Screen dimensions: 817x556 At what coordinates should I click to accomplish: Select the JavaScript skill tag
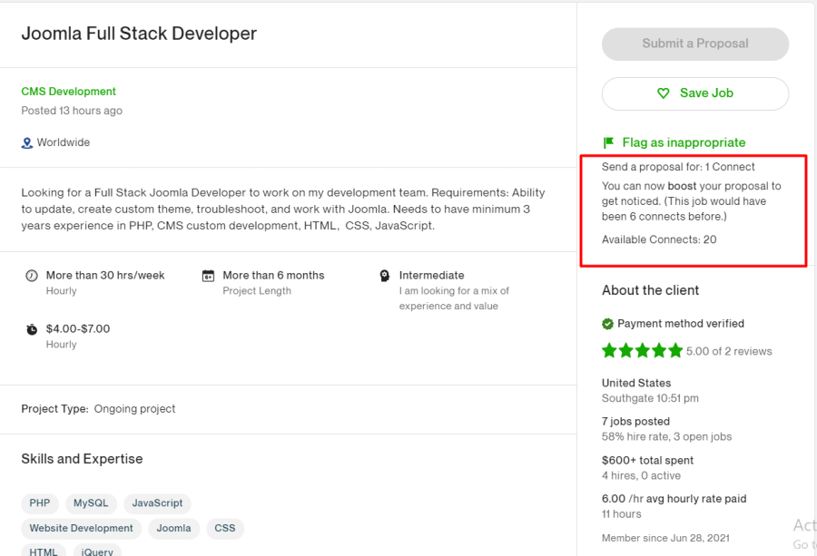157,502
